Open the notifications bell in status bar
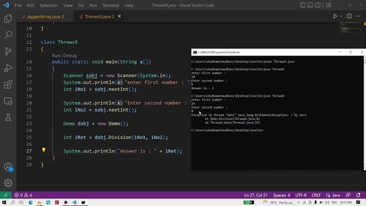Screen dimensions: 366x206 (x=359, y=195)
